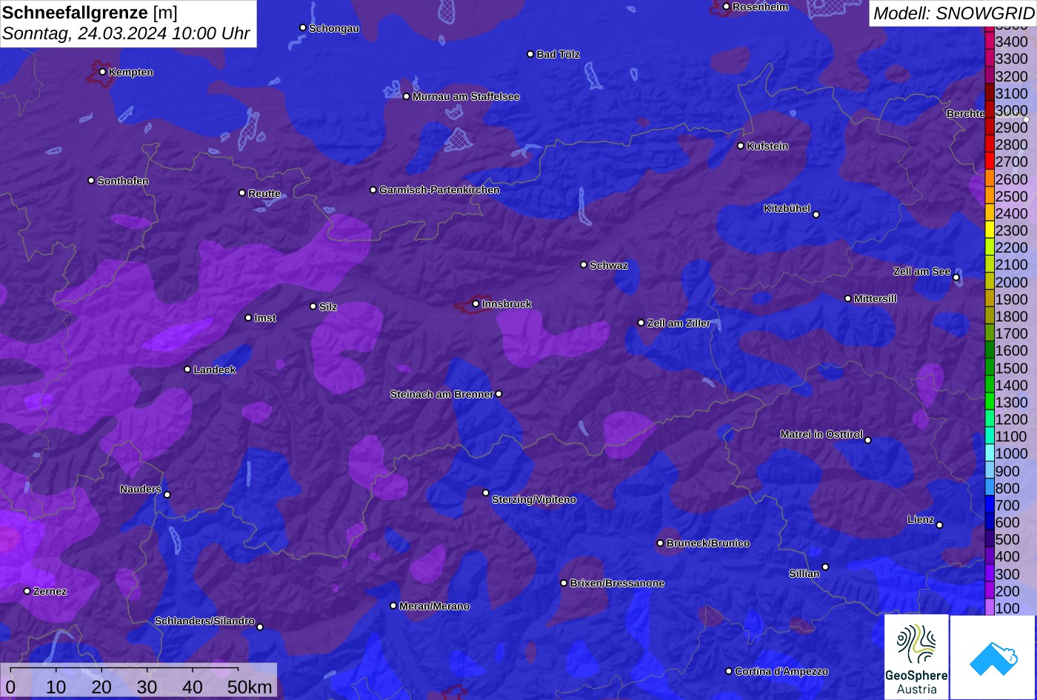
Task: Click the Kufstein marker dot
Action: point(740,146)
